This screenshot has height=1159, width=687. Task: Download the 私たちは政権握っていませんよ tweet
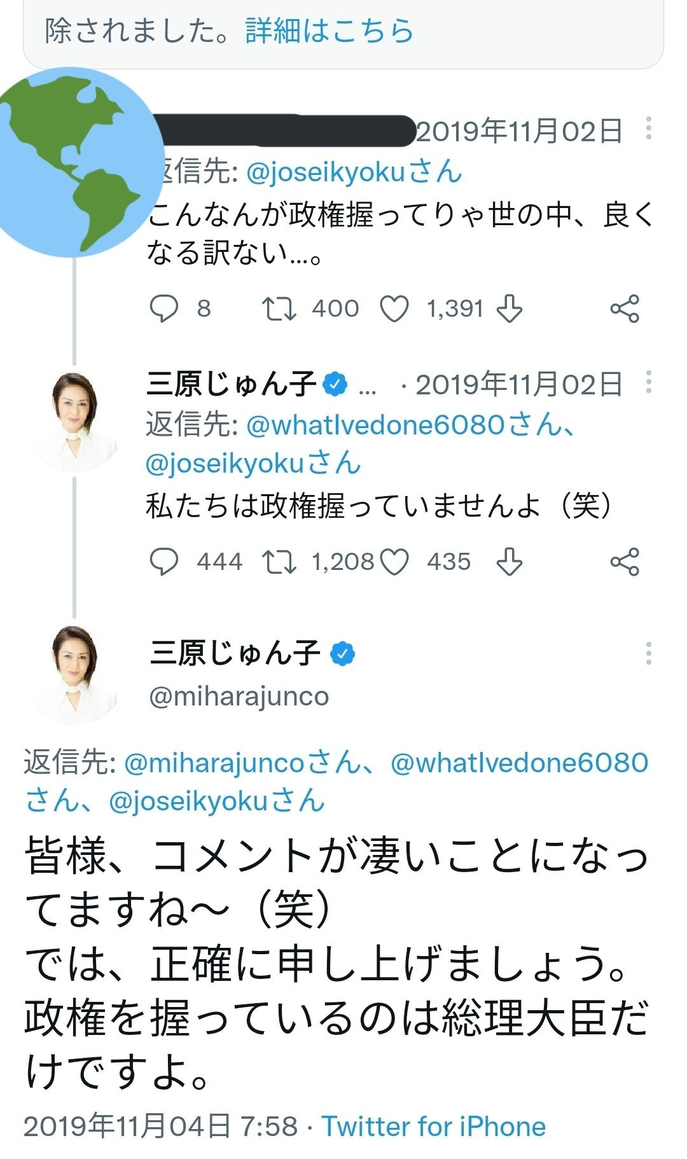(x=509, y=562)
